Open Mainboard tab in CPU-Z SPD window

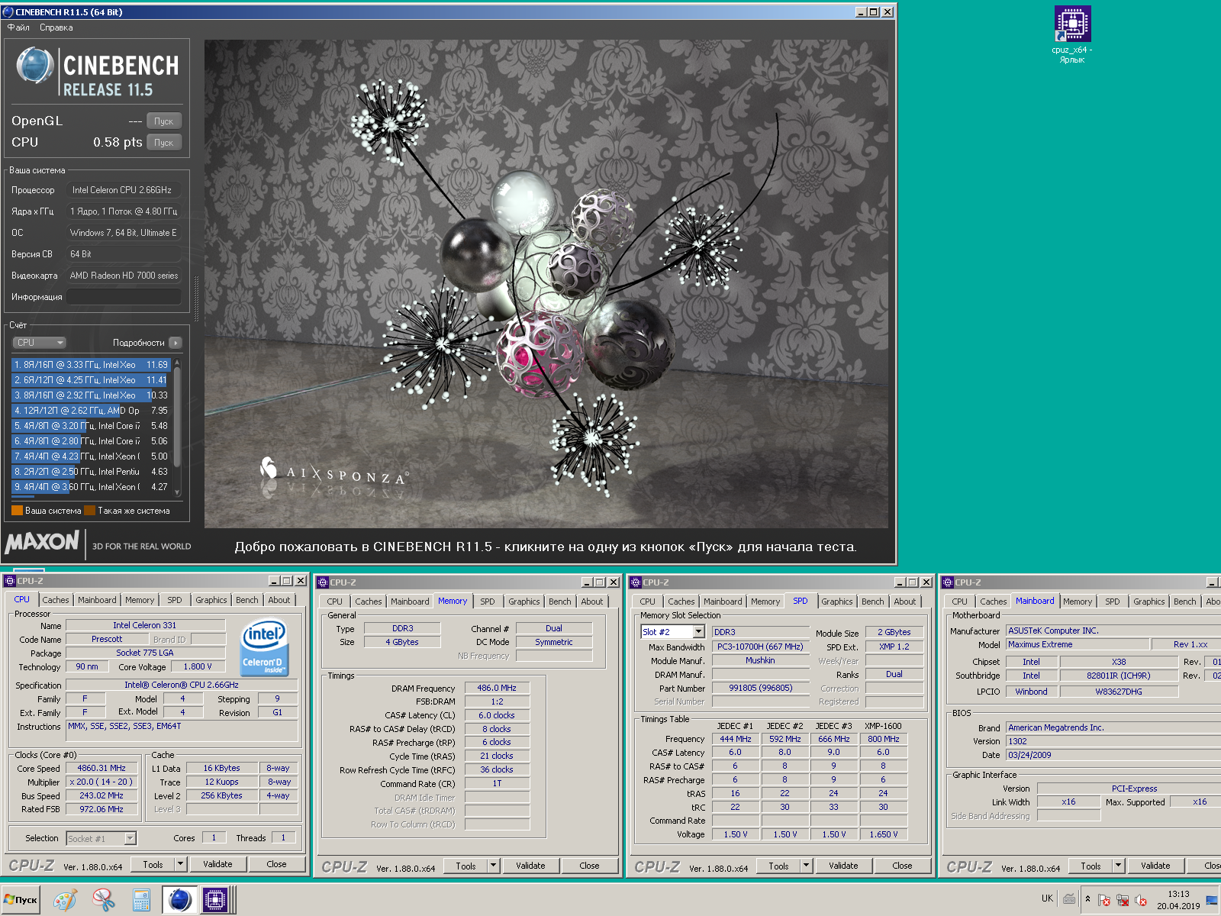point(723,602)
